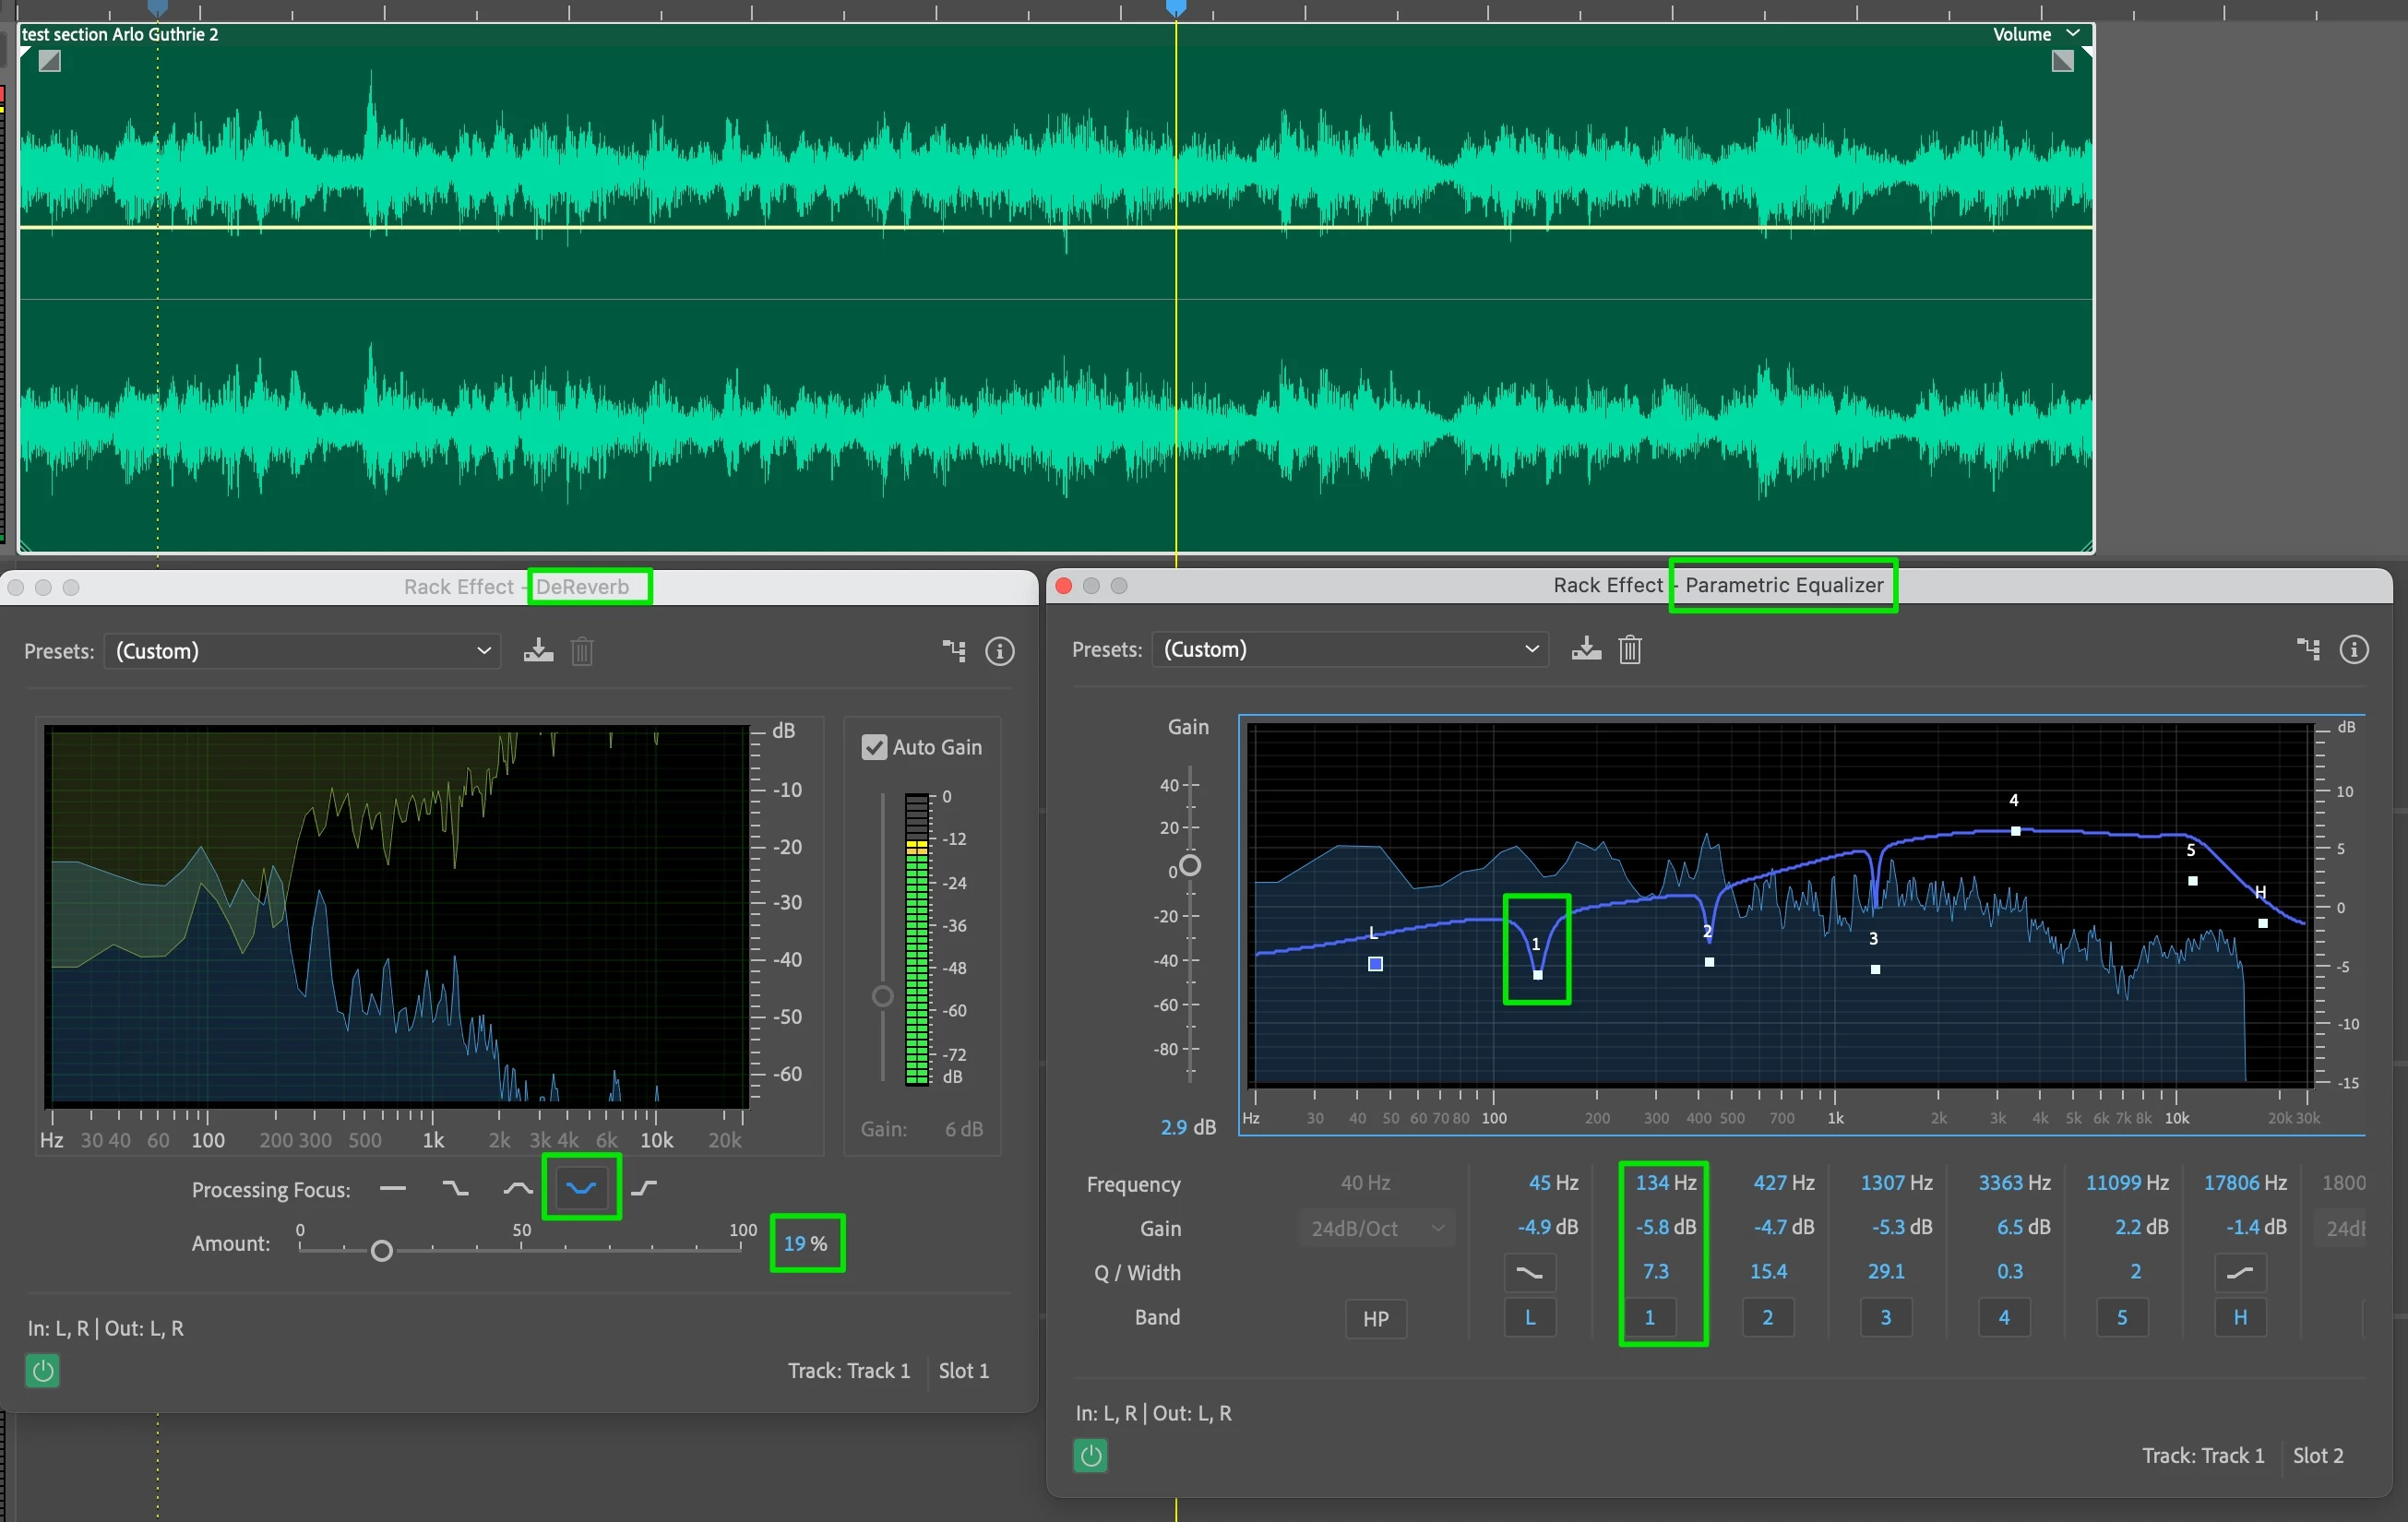Viewport: 2408px width, 1522px height.
Task: Save DeReverb preset with download icon
Action: click(x=538, y=651)
